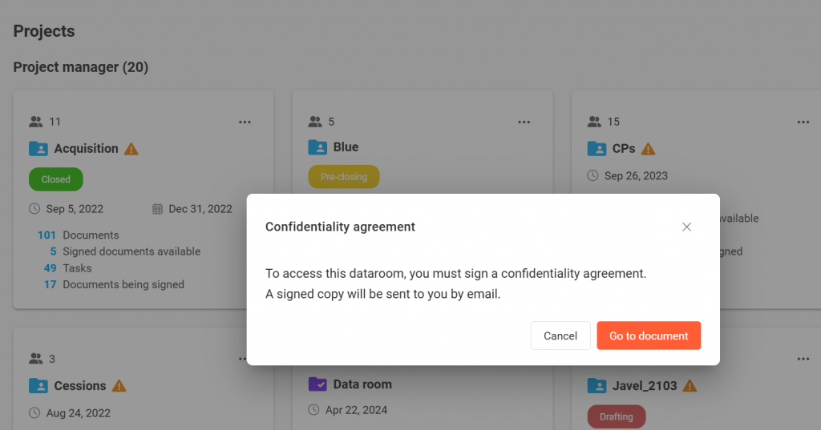Click the Javel_2103 folder icon
The width and height of the screenshot is (821, 430).
(597, 386)
